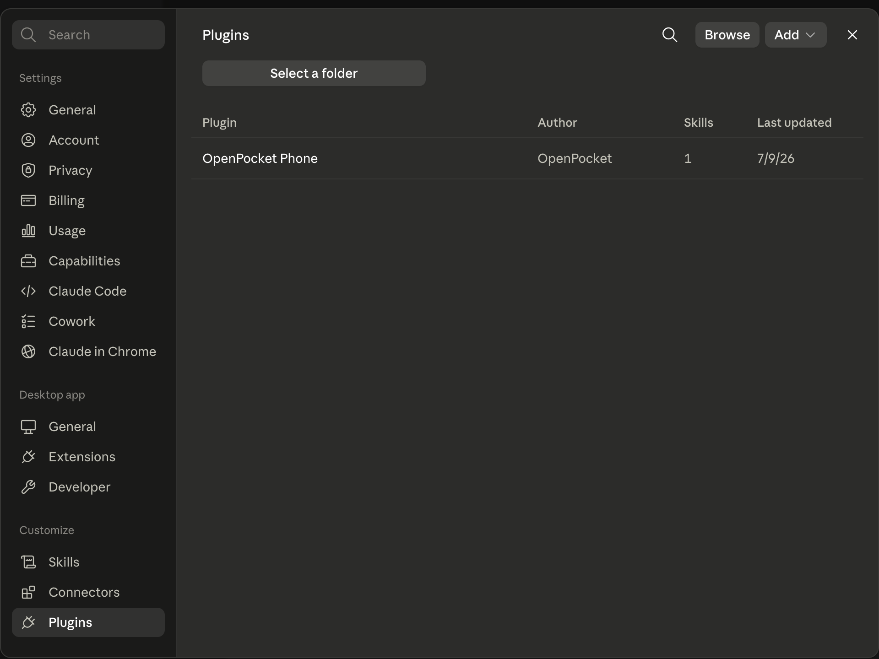The width and height of the screenshot is (879, 659).
Task: Open the OpenPocket Phone plugin row
Action: [527, 158]
